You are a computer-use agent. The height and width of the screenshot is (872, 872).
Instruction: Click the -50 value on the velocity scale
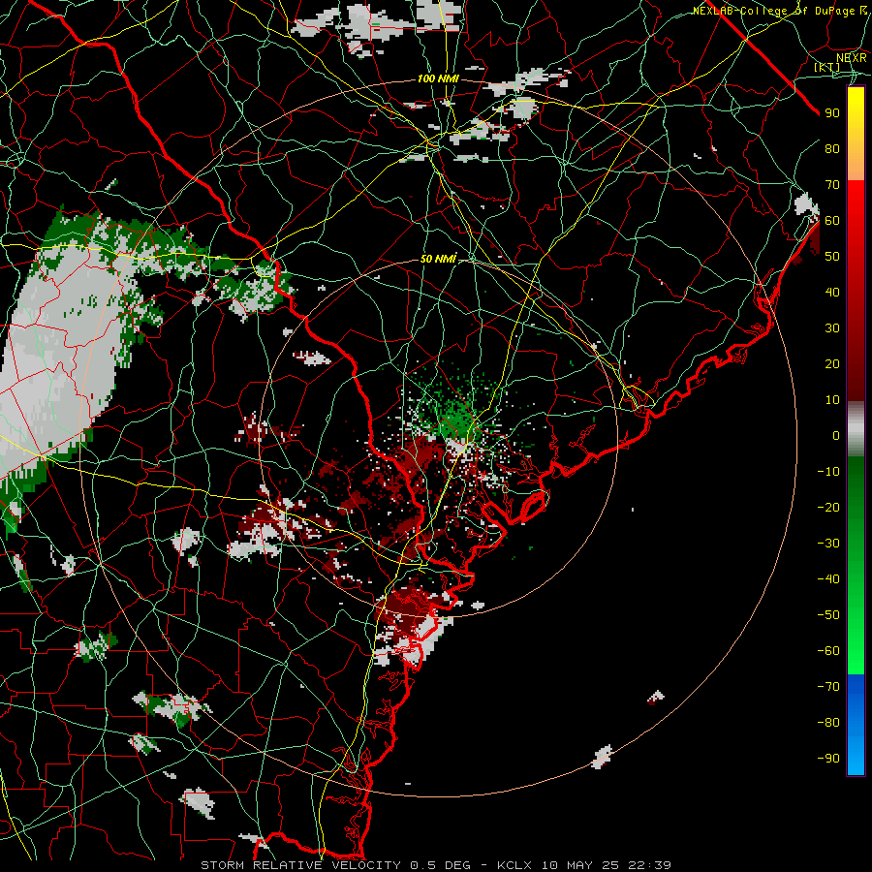coord(828,615)
